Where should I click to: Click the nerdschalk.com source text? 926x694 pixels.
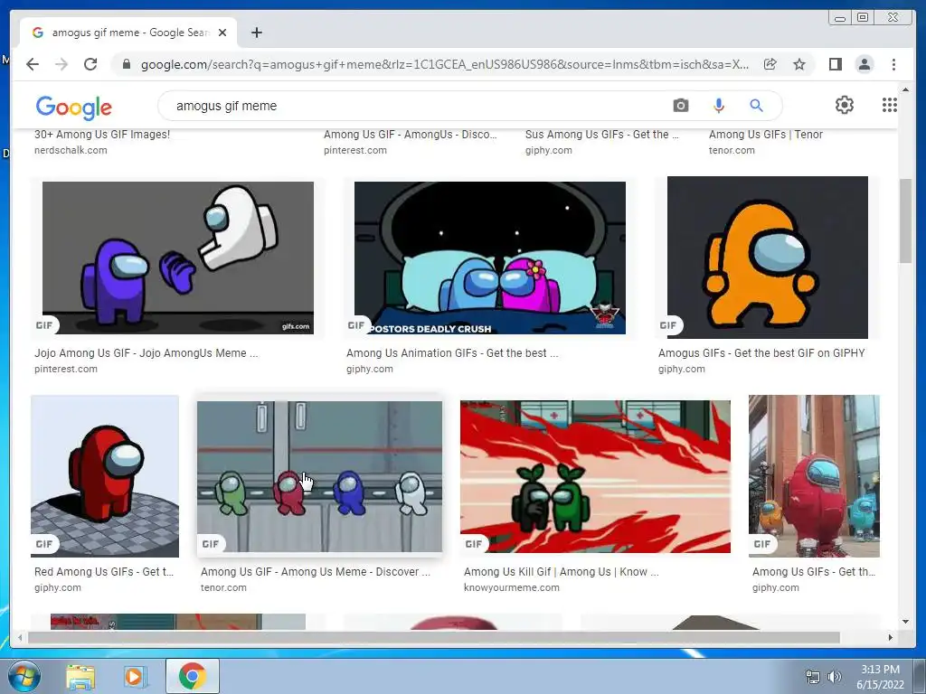click(x=71, y=151)
